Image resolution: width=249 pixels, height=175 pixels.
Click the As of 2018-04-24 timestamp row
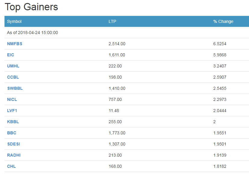pyautogui.click(x=32, y=33)
